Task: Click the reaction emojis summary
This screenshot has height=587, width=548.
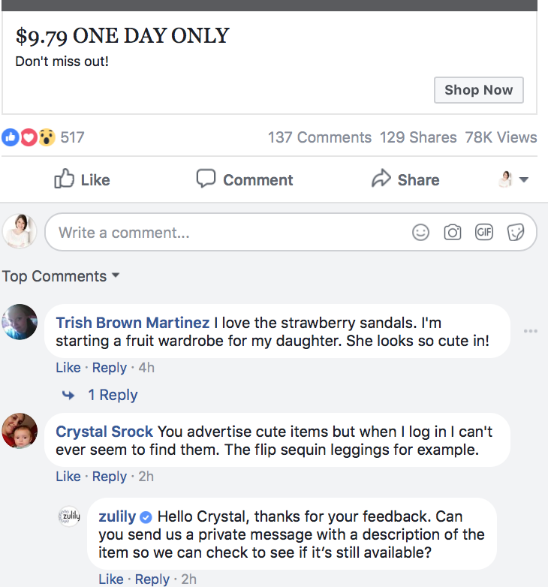Action: pos(29,137)
